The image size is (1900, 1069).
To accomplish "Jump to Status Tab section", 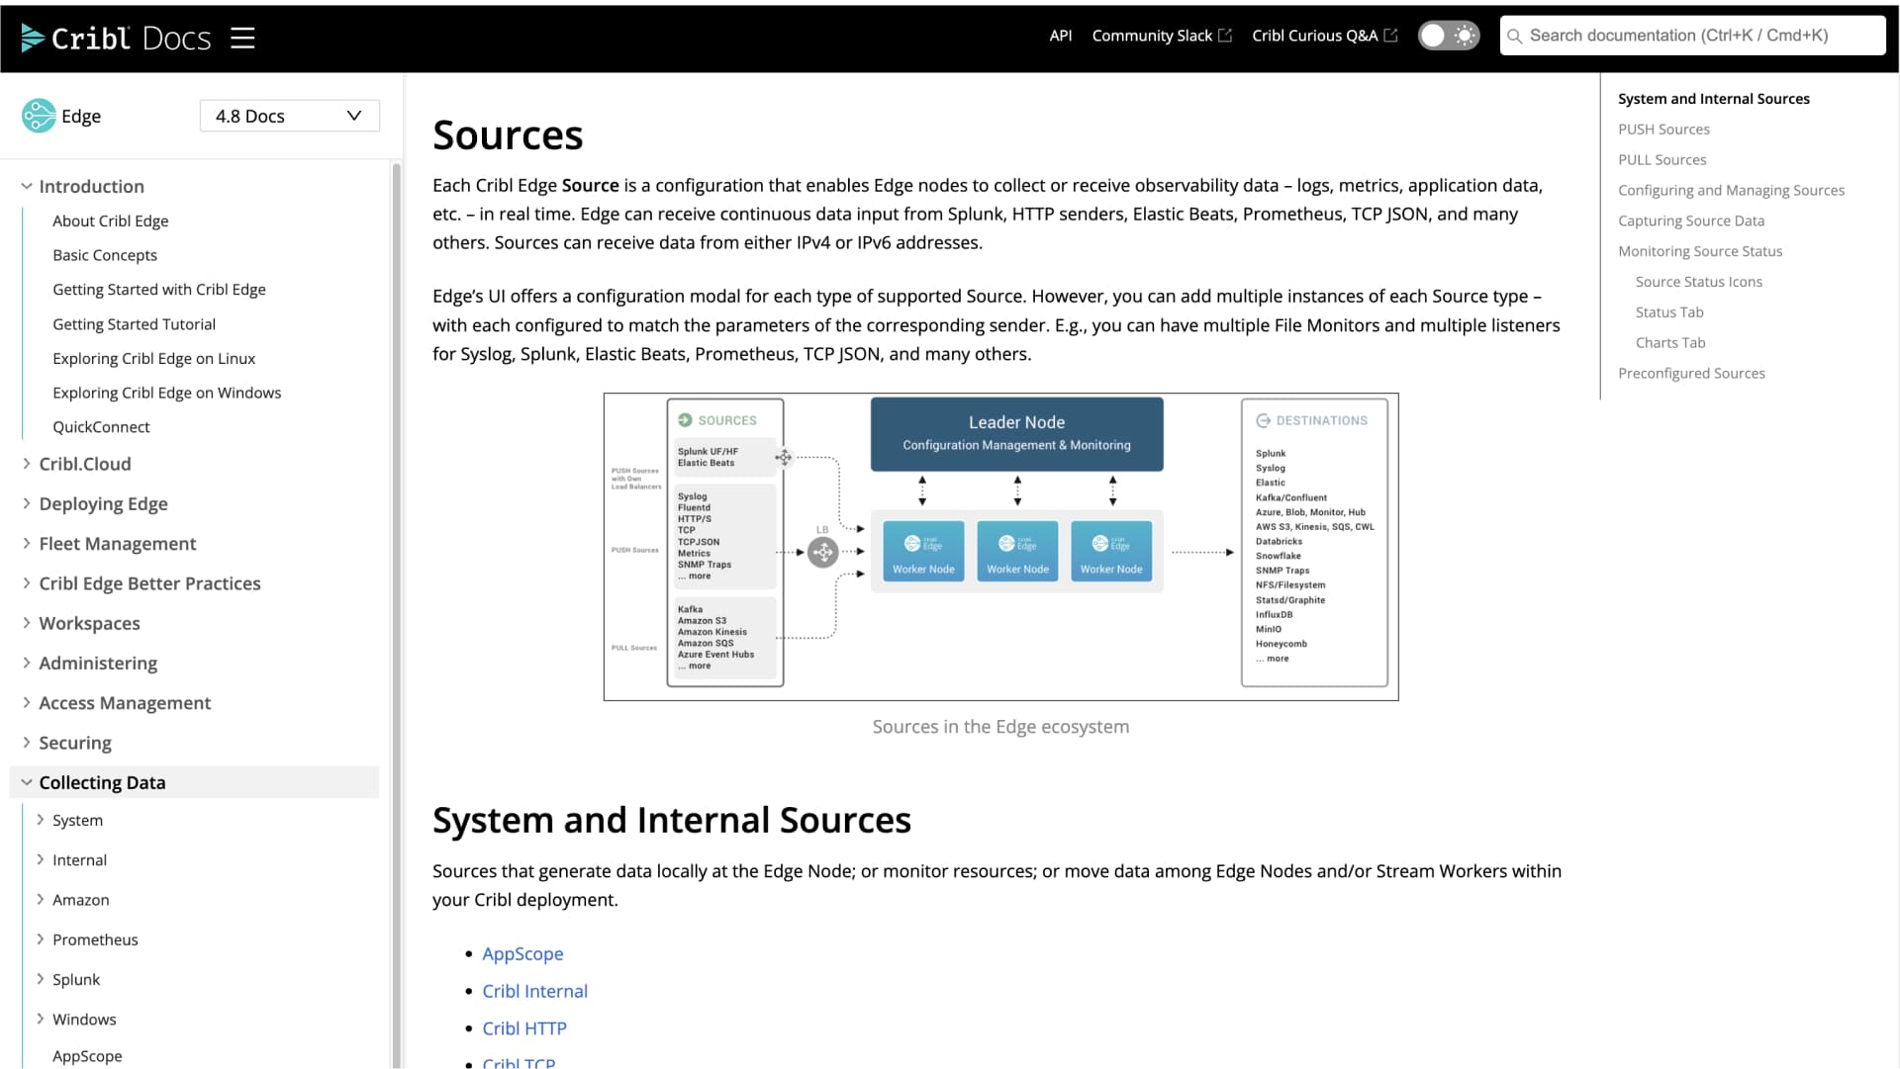I will tap(1668, 312).
